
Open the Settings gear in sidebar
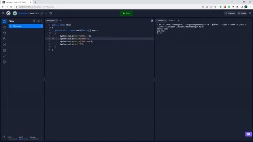coord(4,62)
